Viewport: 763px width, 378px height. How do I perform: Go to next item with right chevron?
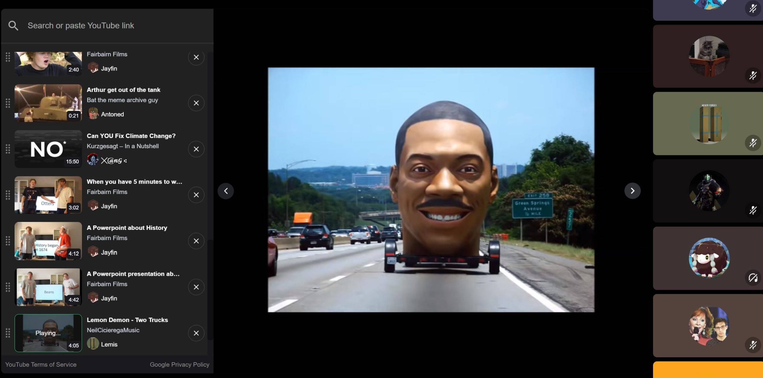pos(632,191)
